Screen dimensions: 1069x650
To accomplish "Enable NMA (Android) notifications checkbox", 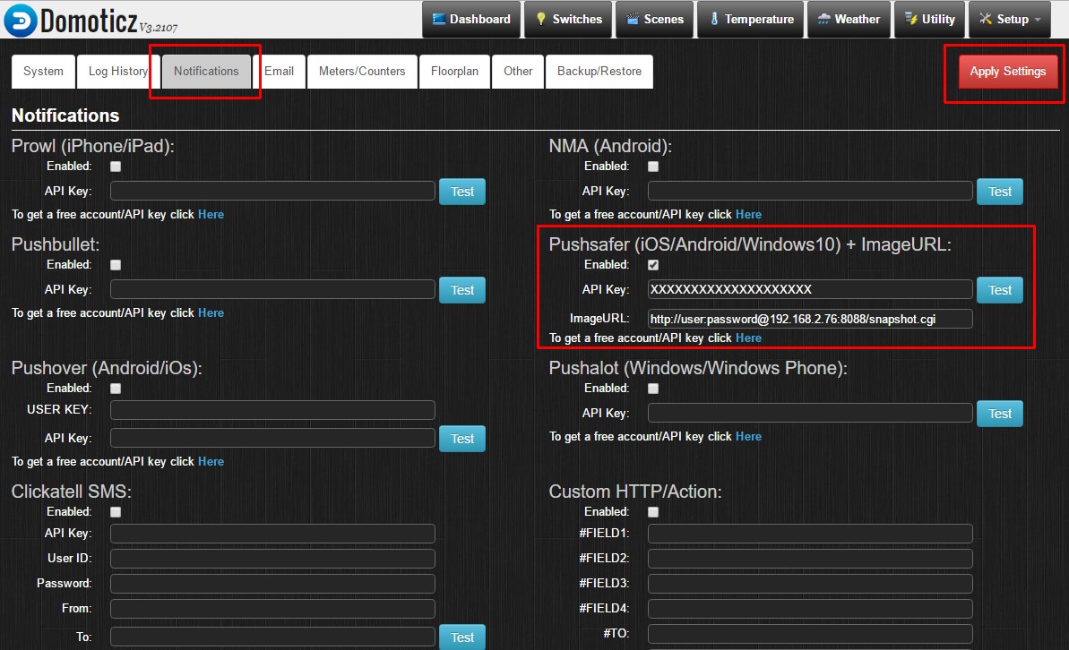I will [653, 167].
